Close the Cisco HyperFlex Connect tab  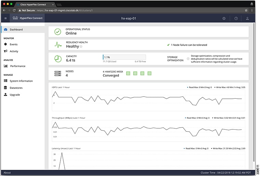pyautogui.click(x=53, y=5)
